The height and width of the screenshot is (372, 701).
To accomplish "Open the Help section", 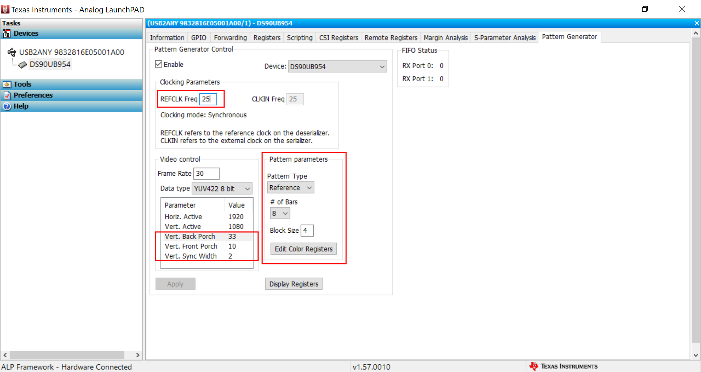I will tap(72, 106).
